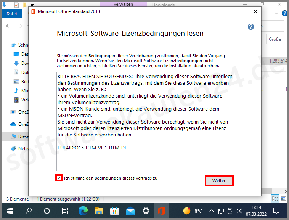Select the Verwalten ribbon tab in Explorer
Screen dimensions: 289x220
(123, 4)
